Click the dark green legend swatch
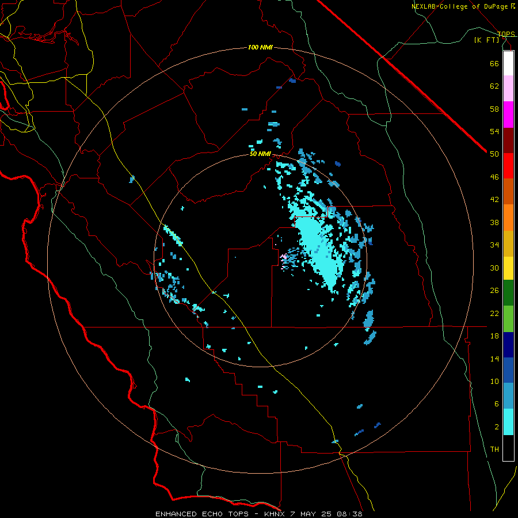Viewport: 518px width, 518px height. [508, 293]
